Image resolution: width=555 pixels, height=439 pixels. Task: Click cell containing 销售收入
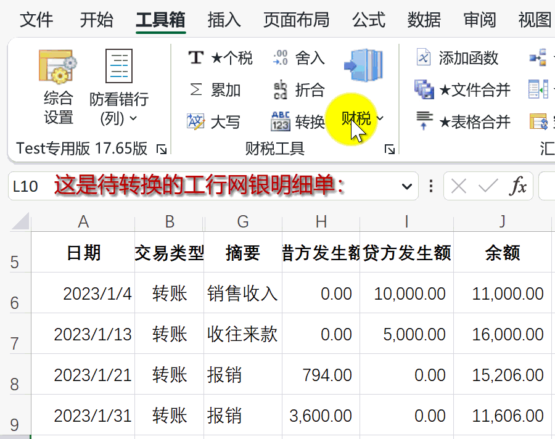coord(242,293)
